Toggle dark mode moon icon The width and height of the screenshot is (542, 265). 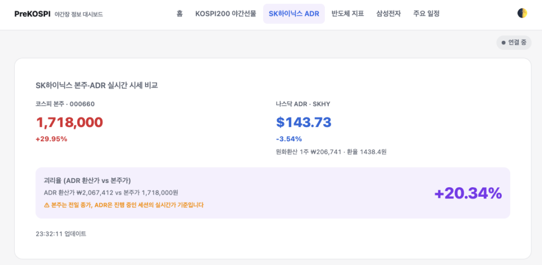click(522, 13)
